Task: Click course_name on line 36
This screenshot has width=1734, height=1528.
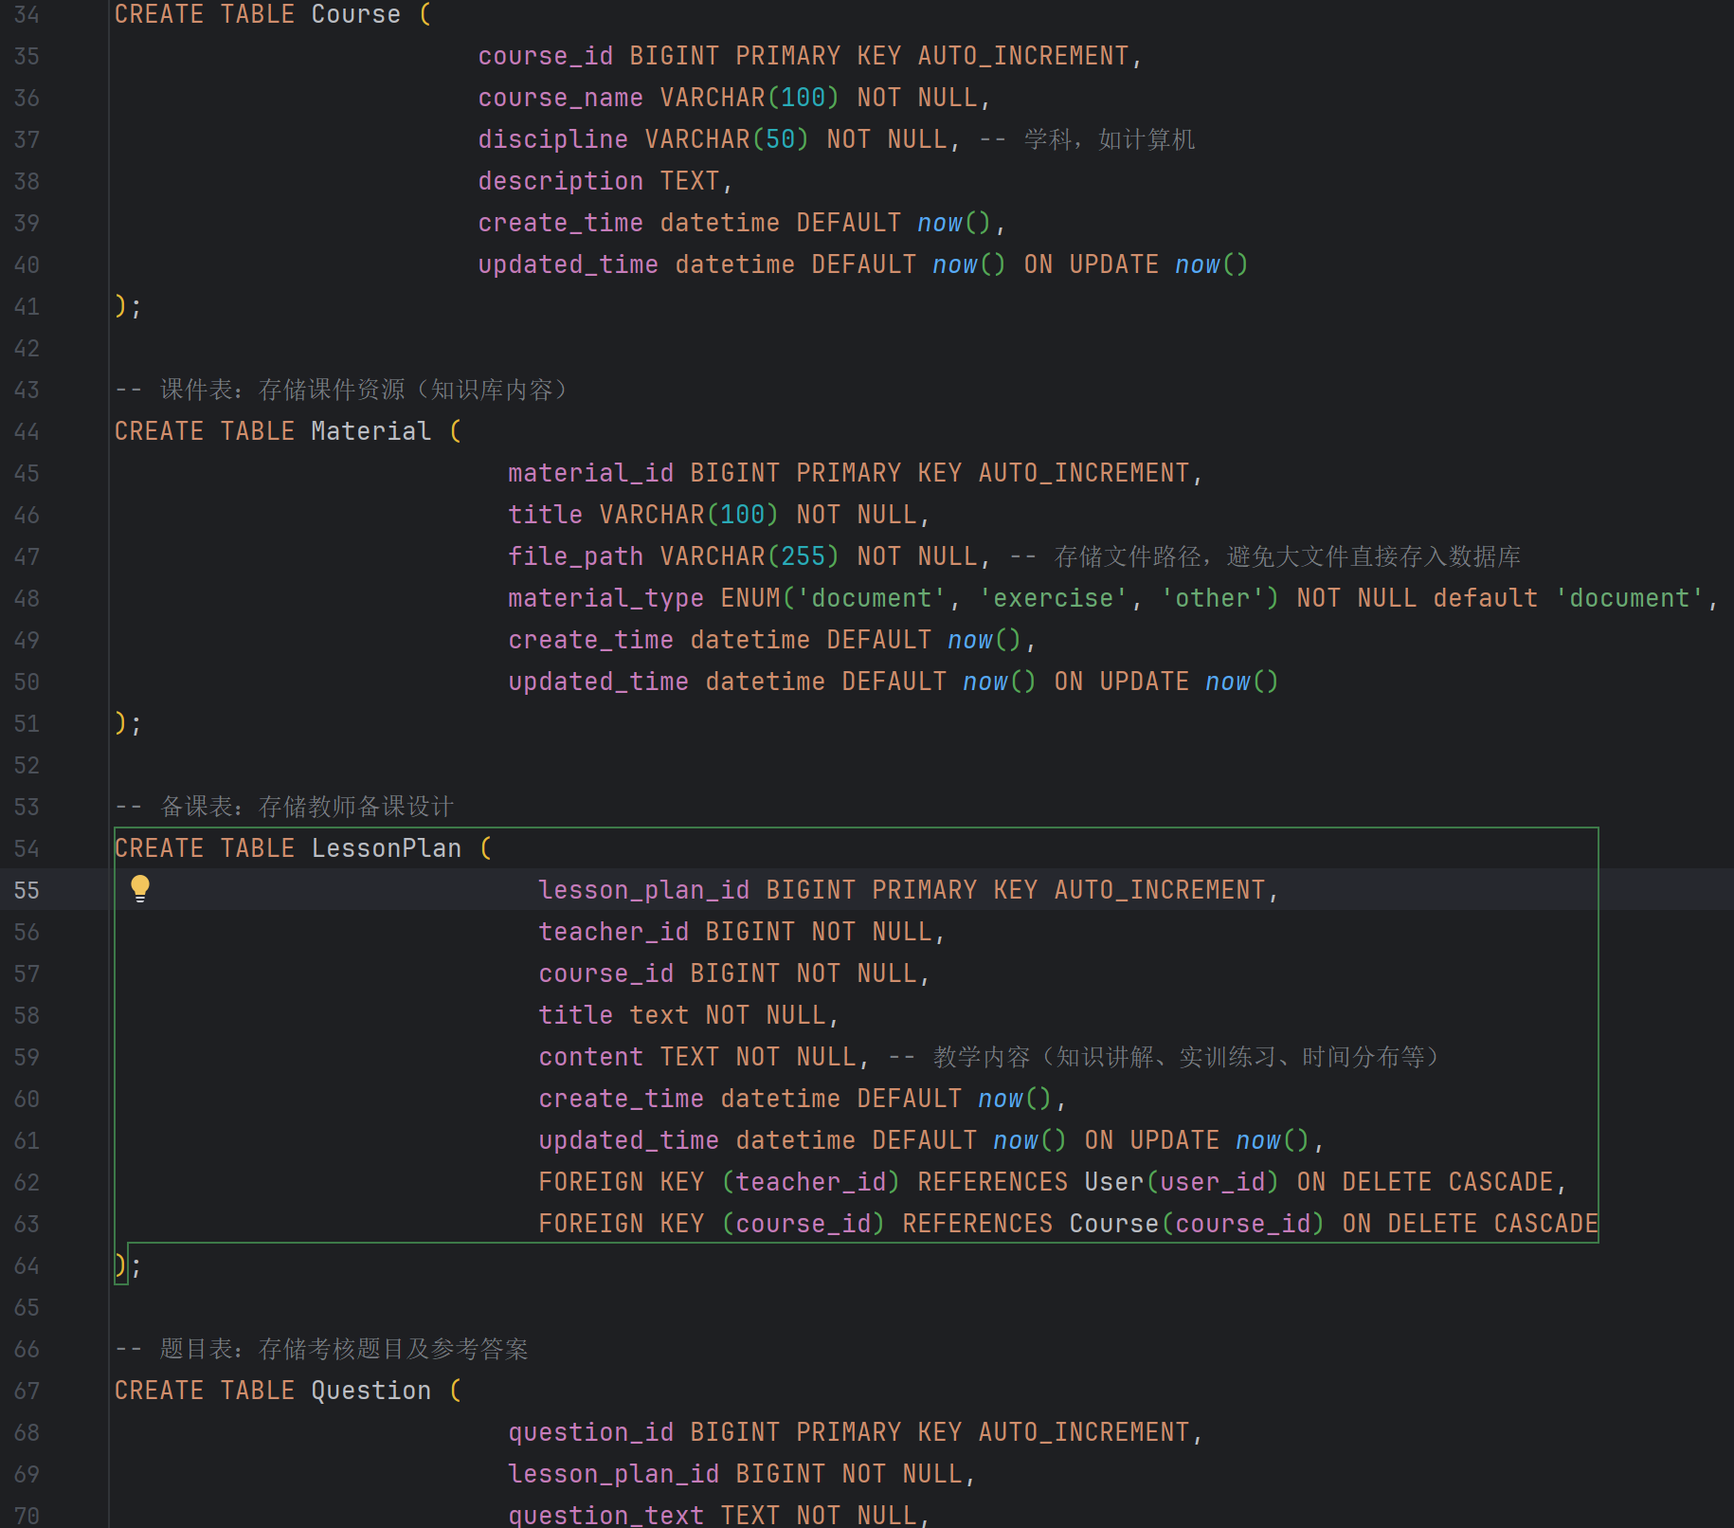Action: (561, 98)
